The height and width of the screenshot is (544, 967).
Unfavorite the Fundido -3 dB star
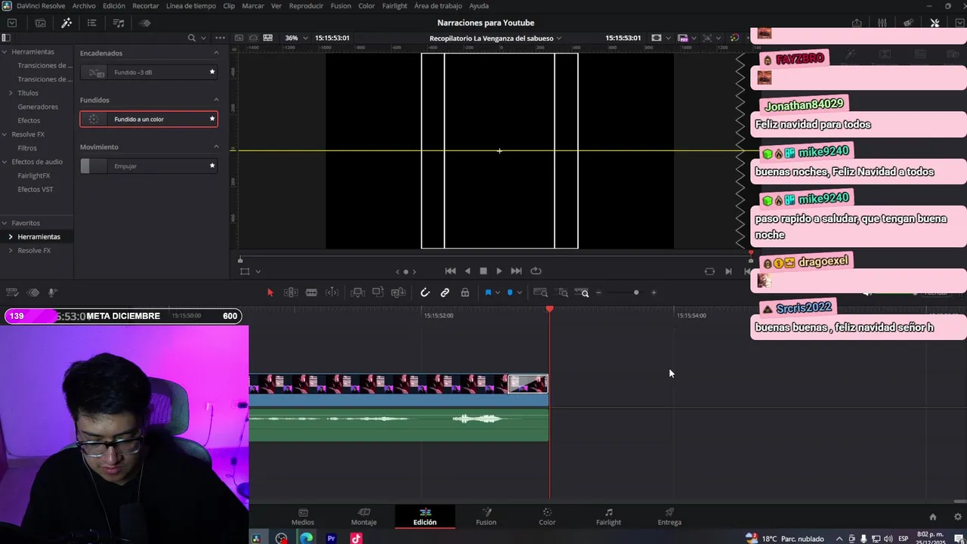(x=212, y=72)
